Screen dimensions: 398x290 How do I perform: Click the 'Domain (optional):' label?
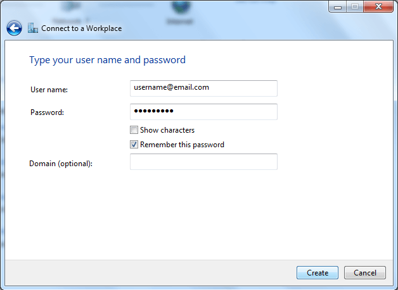point(61,164)
